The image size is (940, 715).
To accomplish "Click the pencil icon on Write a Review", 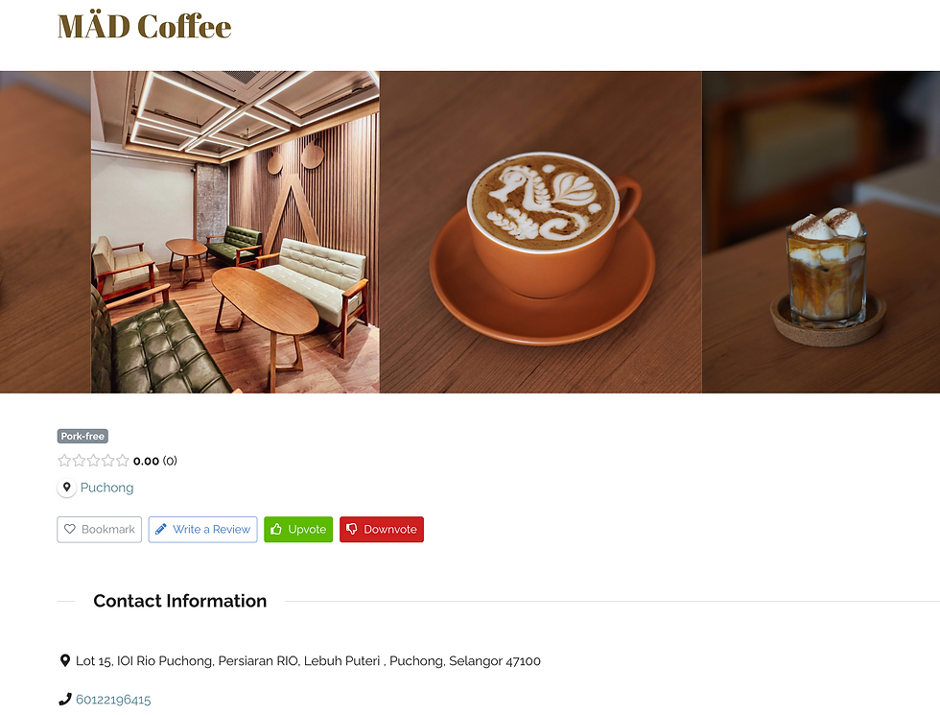I will pyautogui.click(x=161, y=529).
